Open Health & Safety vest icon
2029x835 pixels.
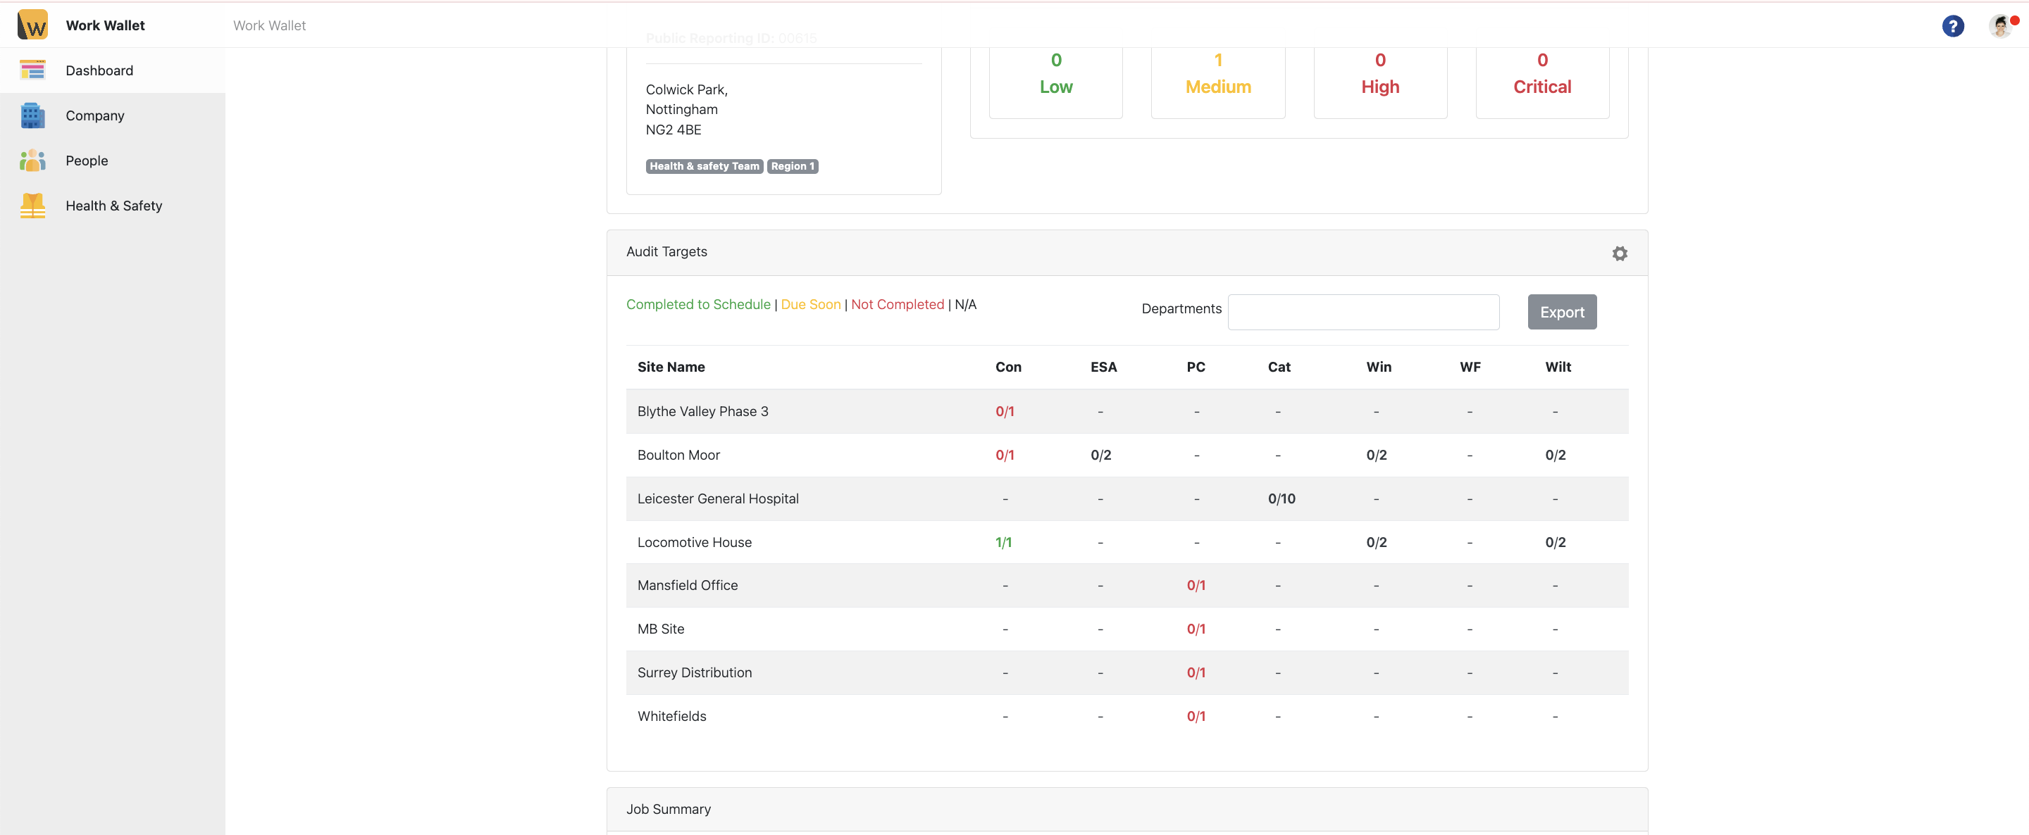tap(32, 206)
